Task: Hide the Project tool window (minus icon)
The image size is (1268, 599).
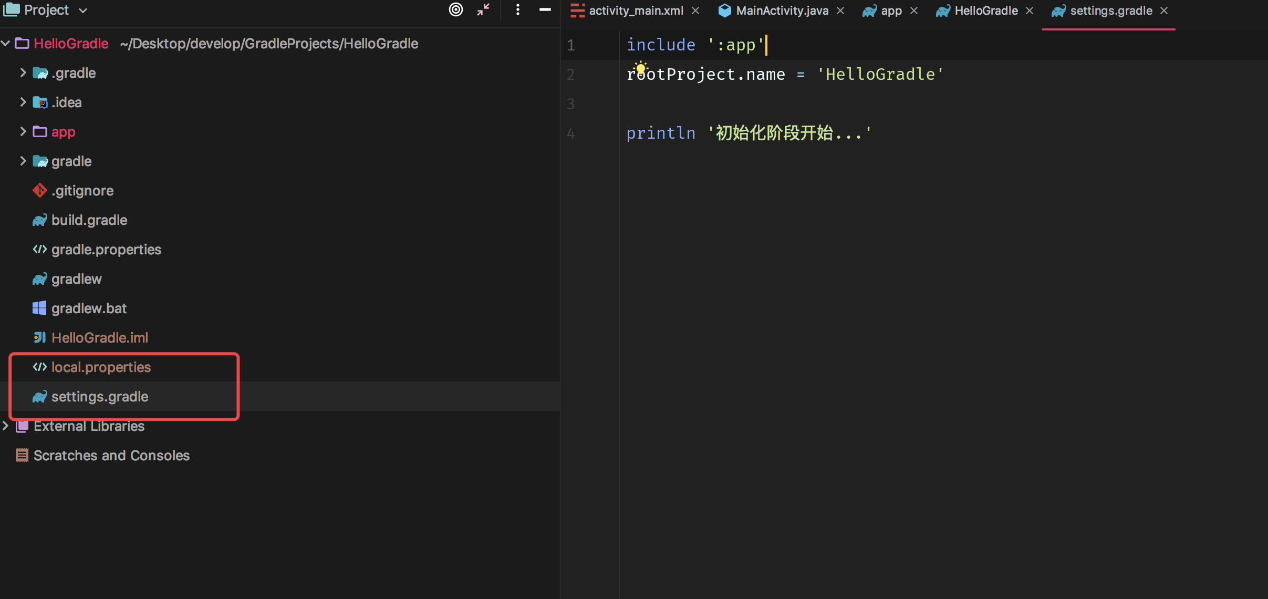Action: [x=545, y=9]
